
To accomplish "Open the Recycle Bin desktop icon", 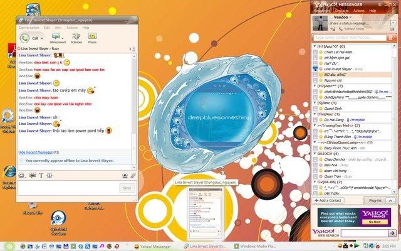I will click(33, 208).
